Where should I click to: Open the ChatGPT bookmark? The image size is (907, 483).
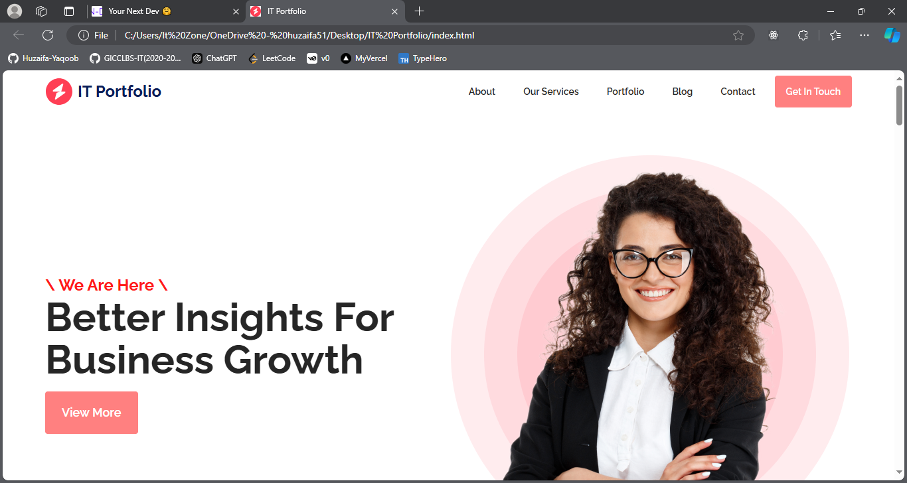(214, 58)
